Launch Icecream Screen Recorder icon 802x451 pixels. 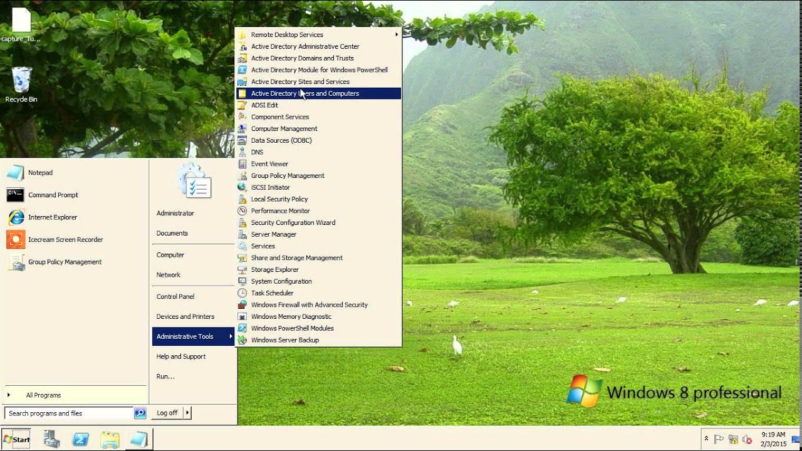pos(16,240)
